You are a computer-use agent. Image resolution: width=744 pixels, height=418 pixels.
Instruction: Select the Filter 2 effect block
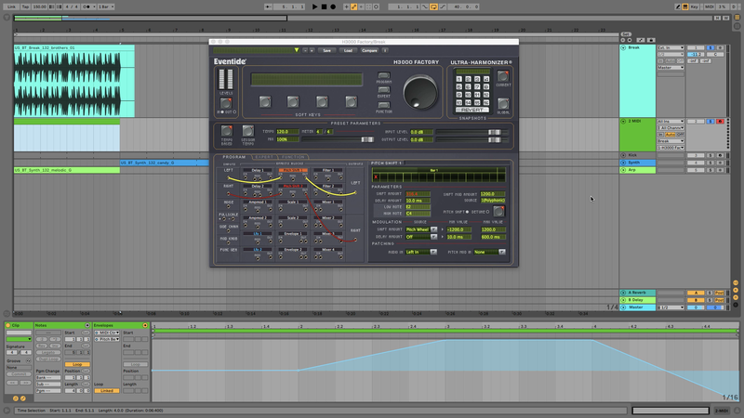point(328,187)
